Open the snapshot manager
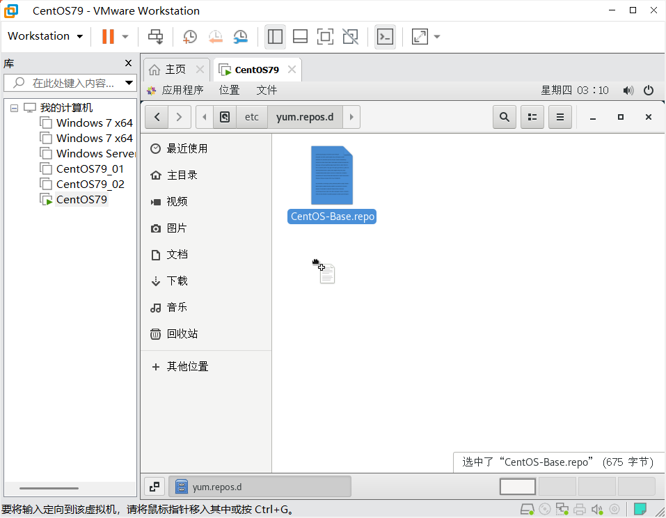Image resolution: width=666 pixels, height=518 pixels. pos(240,36)
